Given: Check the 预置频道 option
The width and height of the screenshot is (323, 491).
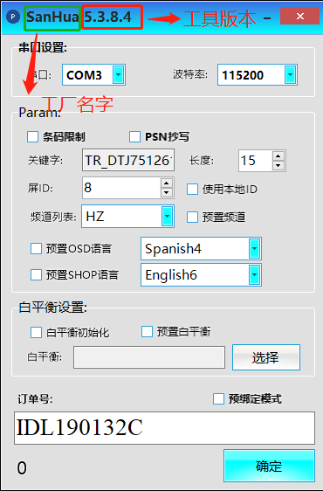Looking at the screenshot, I should [x=192, y=217].
